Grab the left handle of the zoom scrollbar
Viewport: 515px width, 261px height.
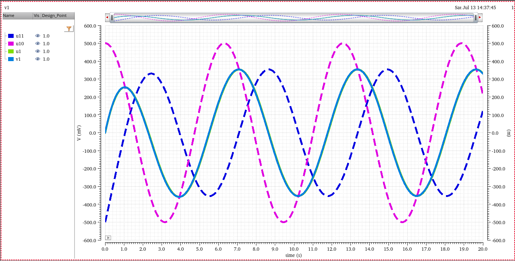112,17
